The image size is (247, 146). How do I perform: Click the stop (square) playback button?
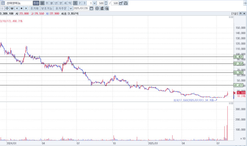[x=21, y=8]
